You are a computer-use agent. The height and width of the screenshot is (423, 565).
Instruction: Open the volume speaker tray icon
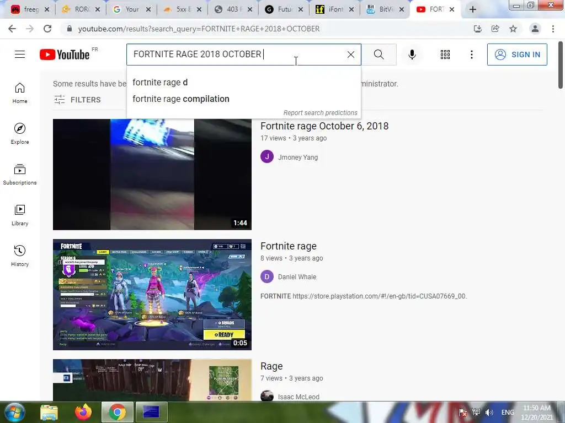pyautogui.click(x=489, y=413)
